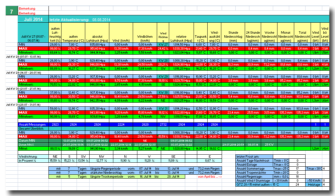Screen dimensions: 335x196
Task: Select the overall mean 941,90 Hpa
Action: tap(97, 149)
